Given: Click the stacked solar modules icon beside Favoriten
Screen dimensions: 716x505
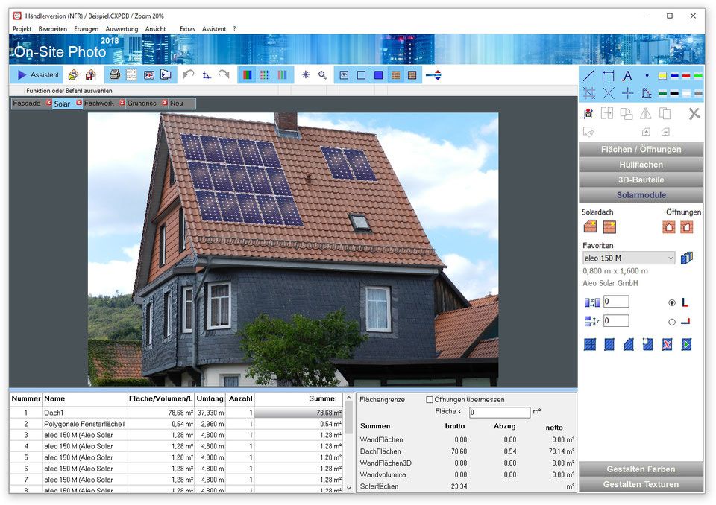Looking at the screenshot, I should 687,257.
